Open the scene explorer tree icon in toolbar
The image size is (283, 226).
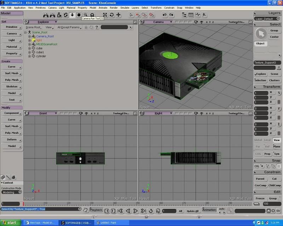click(x=184, y=15)
